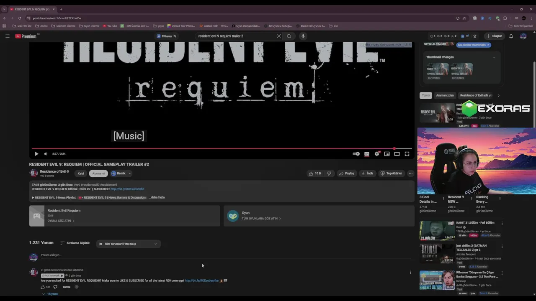
Task: Open pinned comment three-dot menu
Action: 410,273
